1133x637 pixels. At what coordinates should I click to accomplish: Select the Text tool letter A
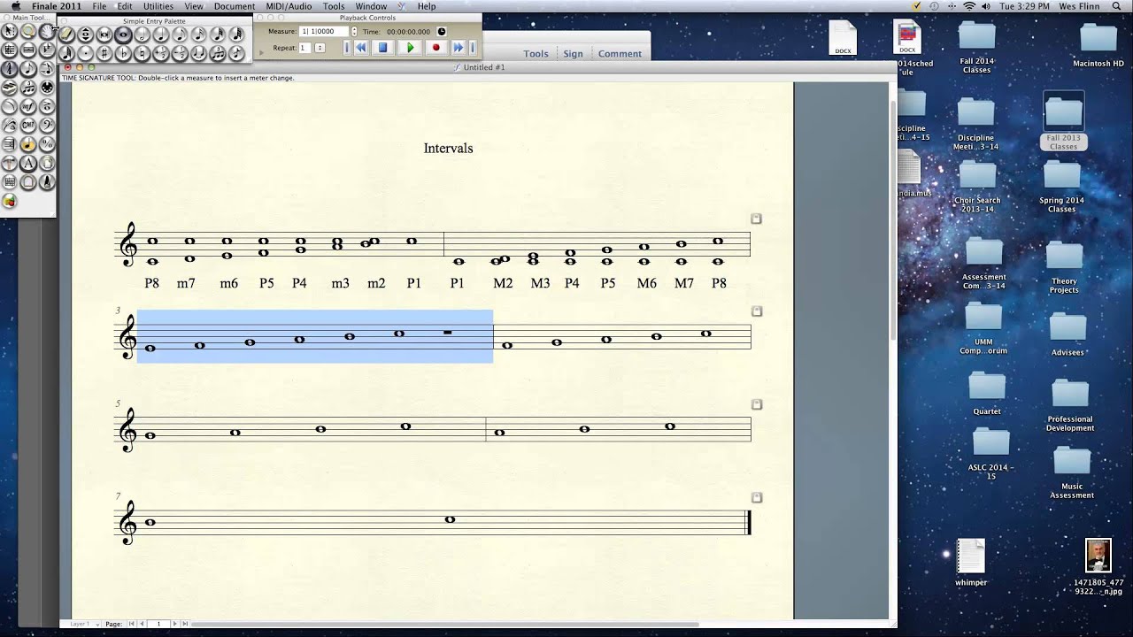tap(28, 163)
